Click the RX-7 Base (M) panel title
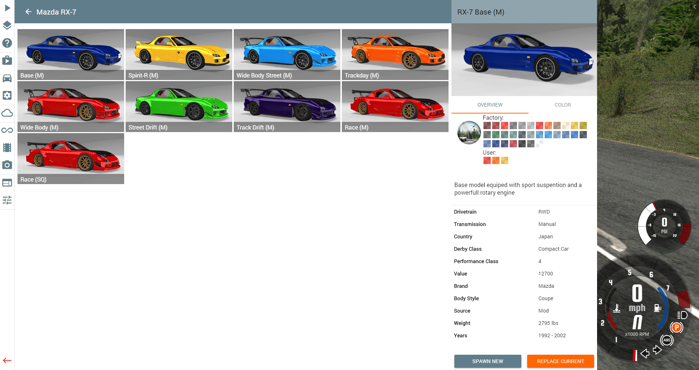Image resolution: width=699 pixels, height=370 pixels. 481,12
